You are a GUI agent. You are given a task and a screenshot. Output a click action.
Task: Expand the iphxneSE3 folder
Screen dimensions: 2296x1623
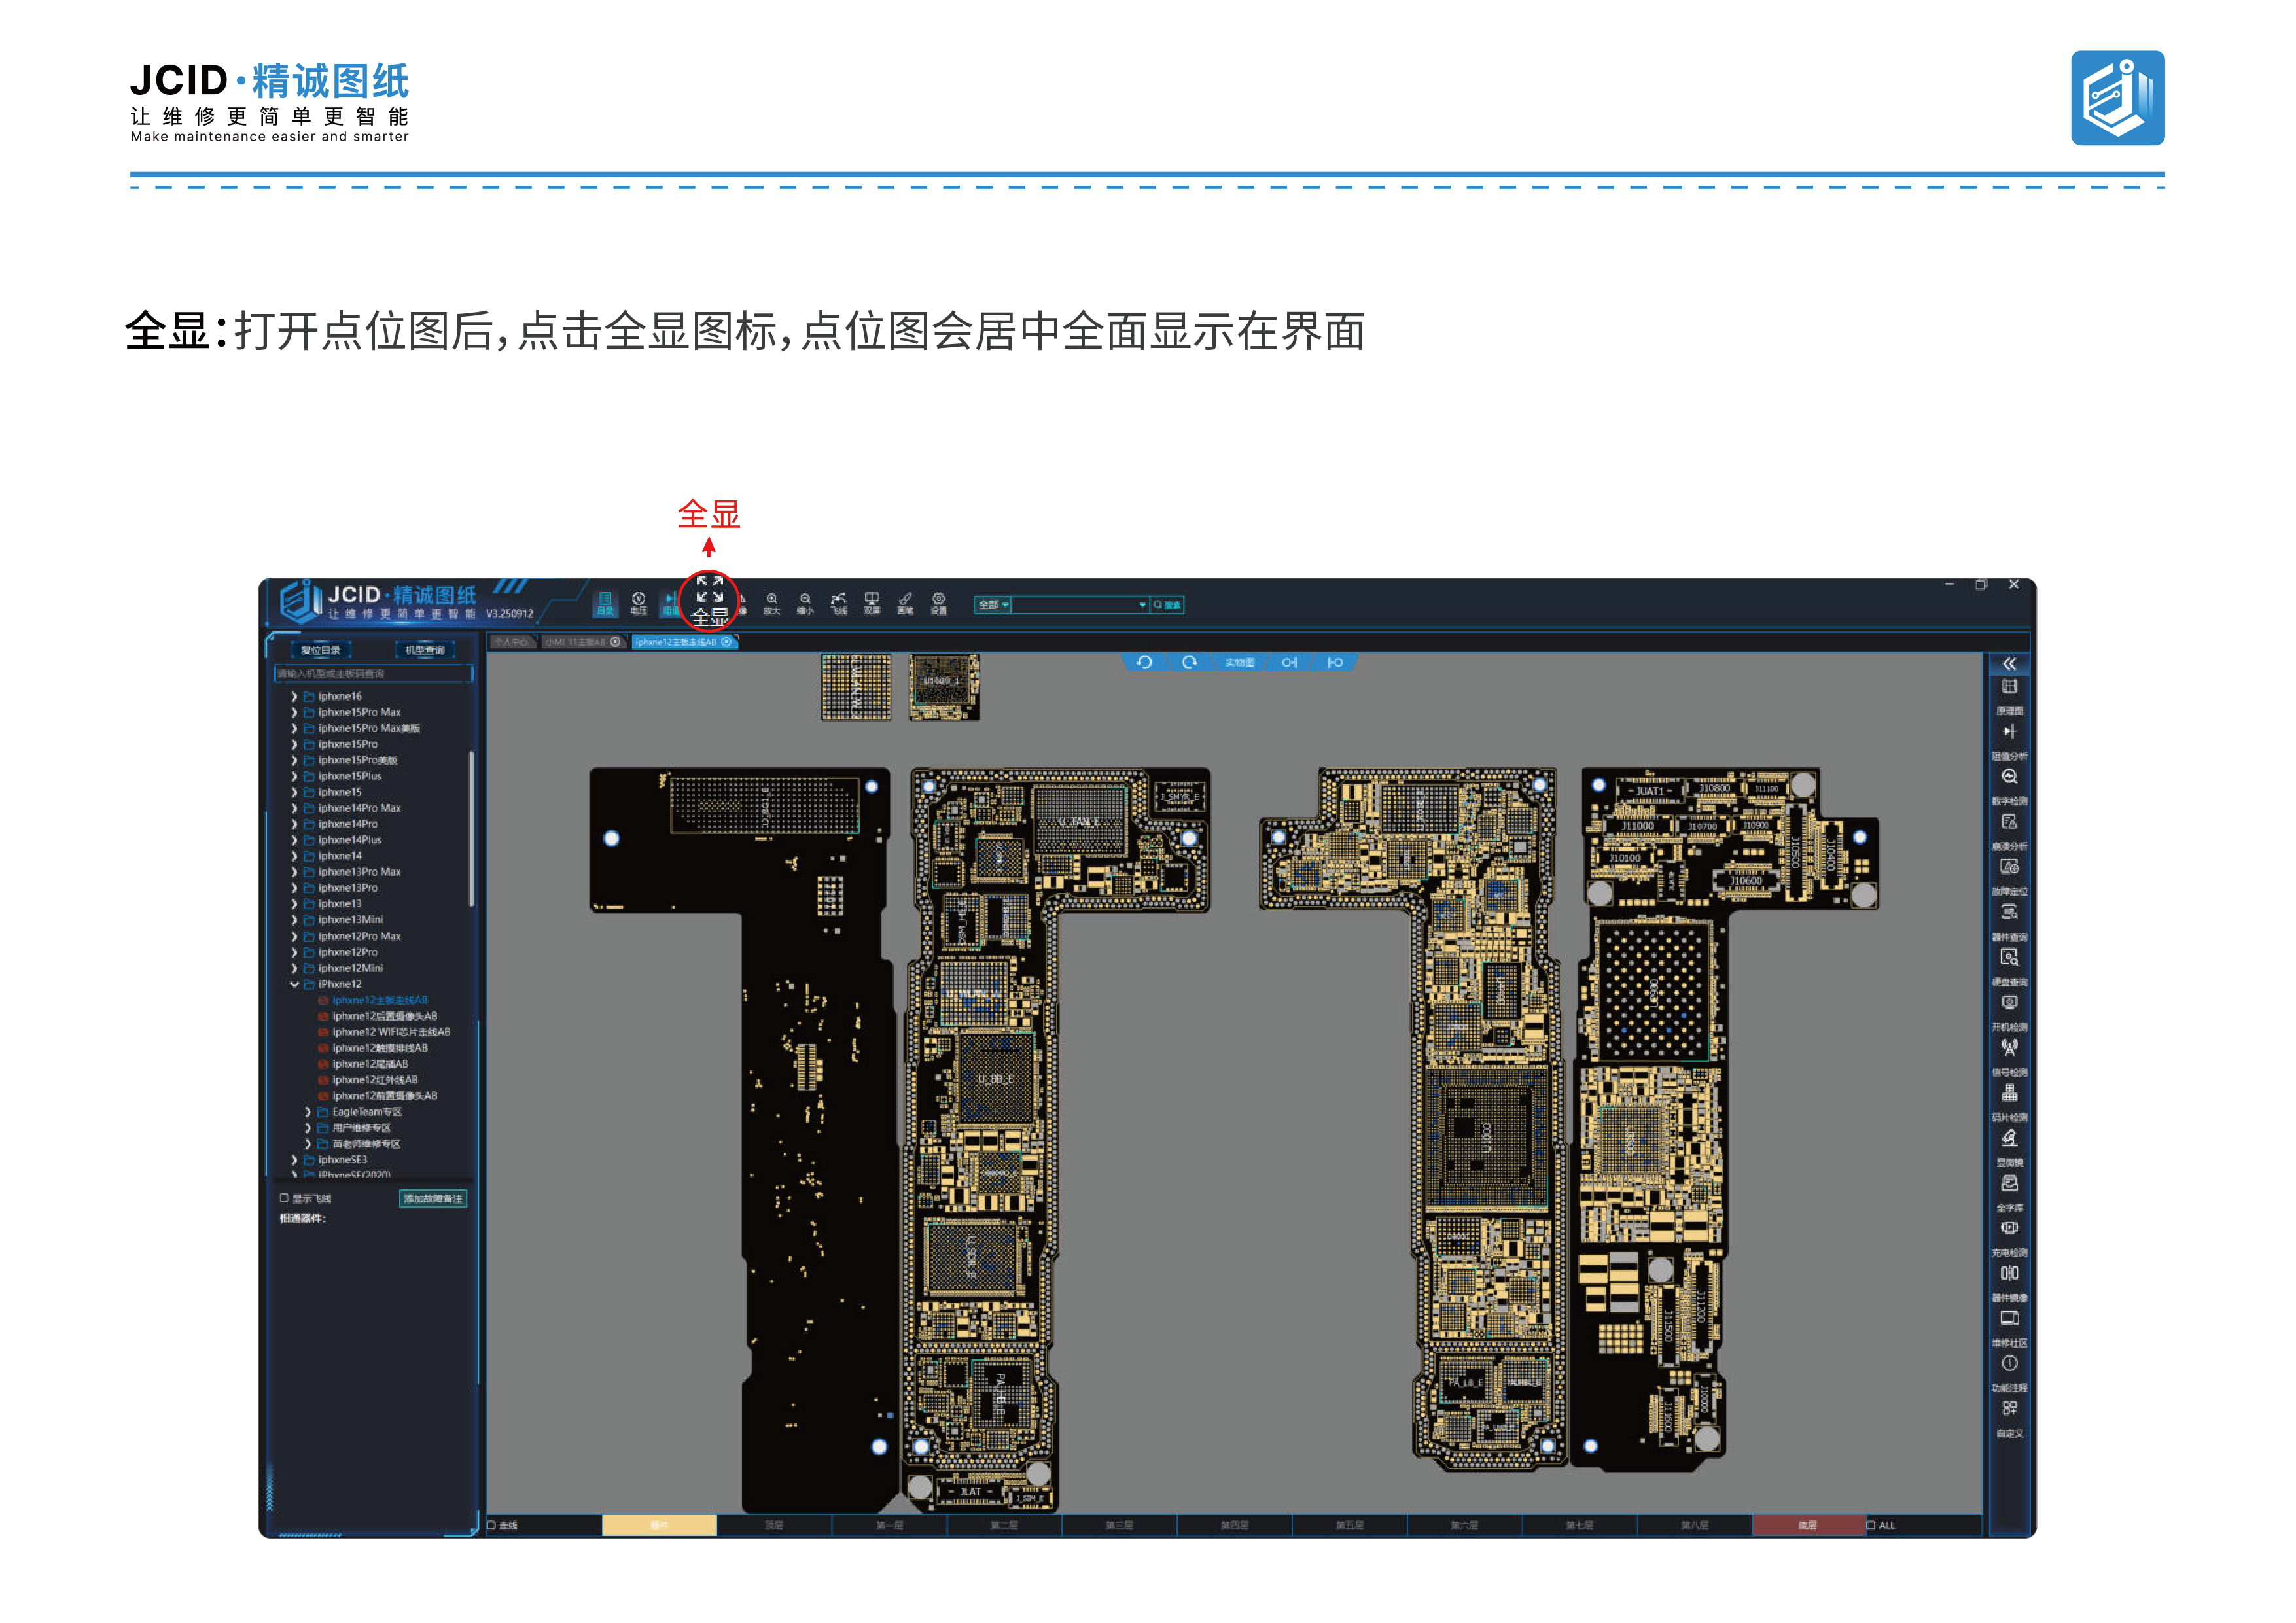tap(294, 1160)
